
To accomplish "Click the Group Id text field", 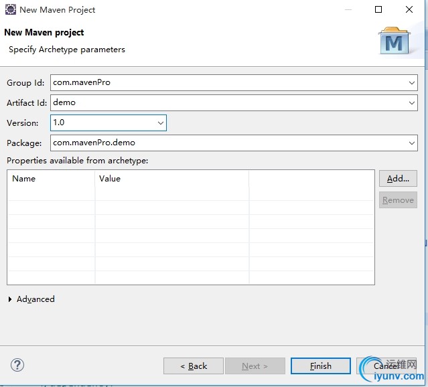I will pos(234,83).
